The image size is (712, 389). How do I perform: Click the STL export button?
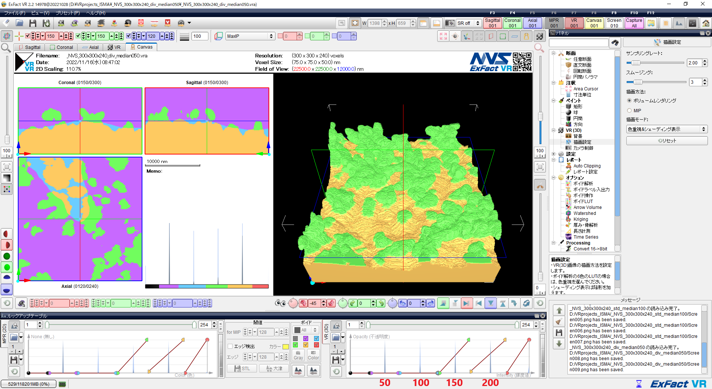[242, 369]
